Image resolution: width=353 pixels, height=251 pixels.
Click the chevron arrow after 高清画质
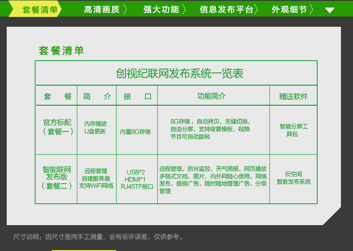point(125,9)
